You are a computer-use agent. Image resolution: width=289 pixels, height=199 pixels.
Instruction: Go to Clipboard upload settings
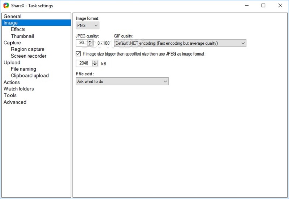point(30,75)
